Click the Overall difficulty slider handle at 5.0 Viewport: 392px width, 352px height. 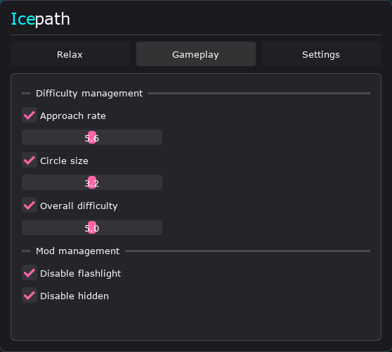pos(92,227)
